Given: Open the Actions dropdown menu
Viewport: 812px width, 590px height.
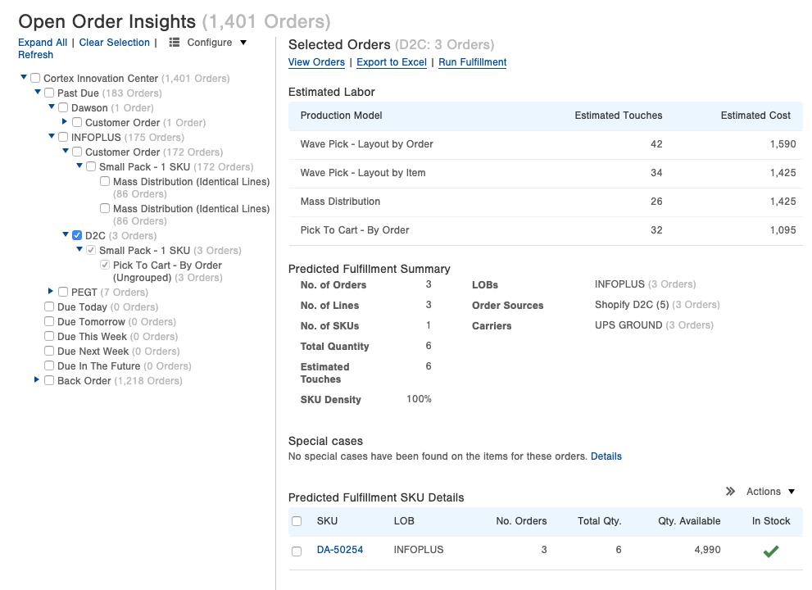Looking at the screenshot, I should pyautogui.click(x=770, y=492).
